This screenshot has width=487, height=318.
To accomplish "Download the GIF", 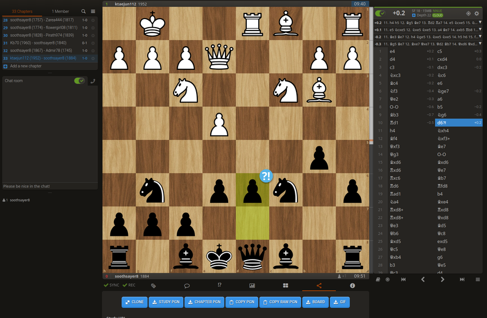I will [x=340, y=302].
